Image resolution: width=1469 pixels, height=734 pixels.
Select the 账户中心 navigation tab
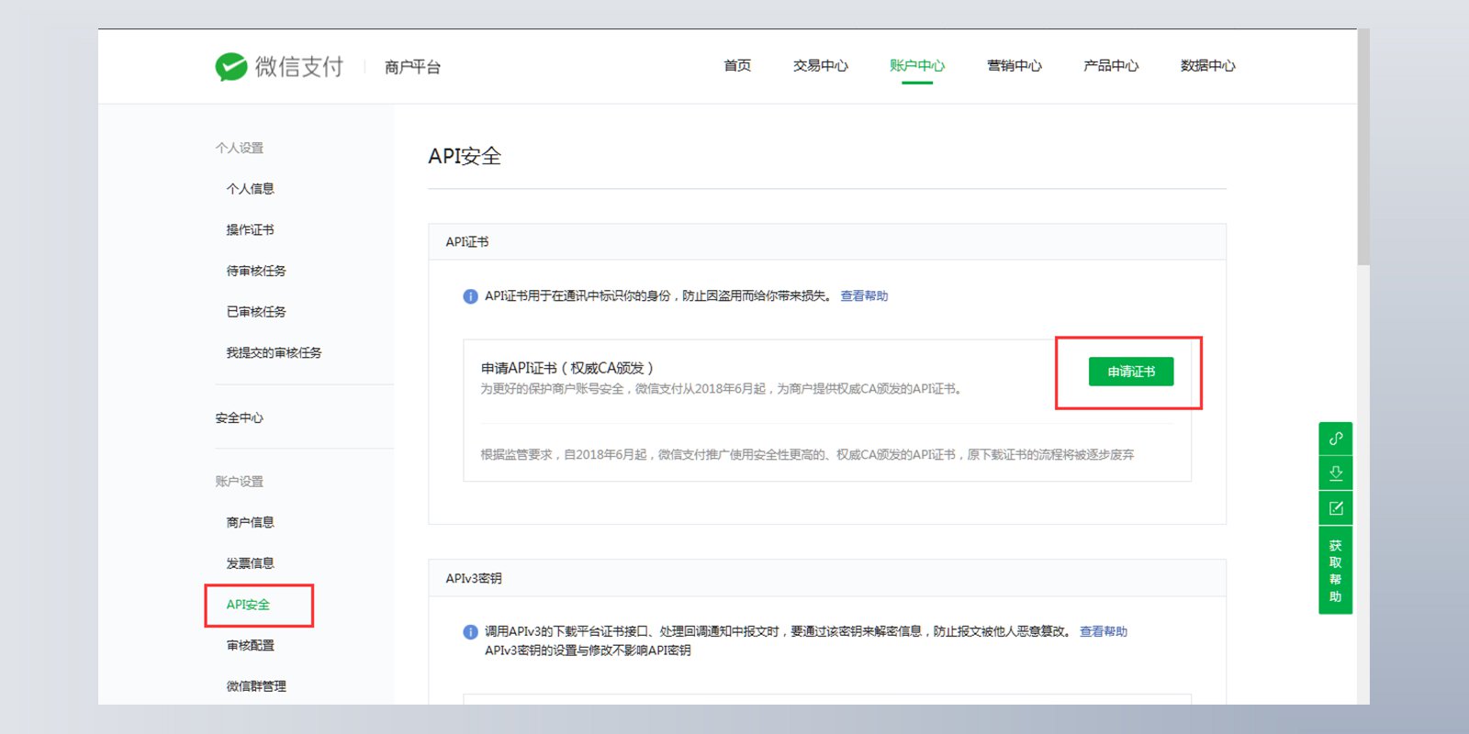(x=916, y=66)
